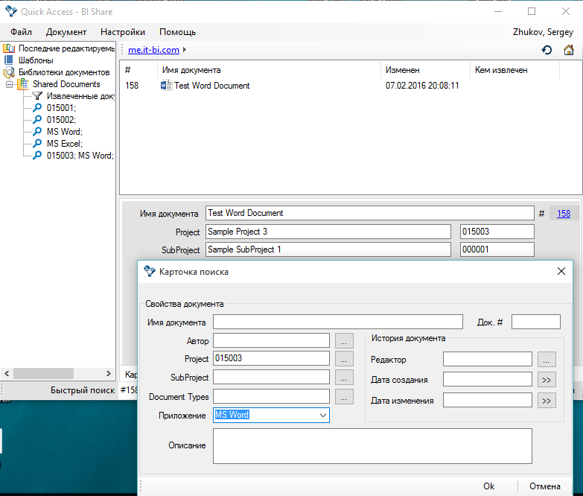
Task: Close the Карточка поиска dialog
Action: tap(561, 271)
